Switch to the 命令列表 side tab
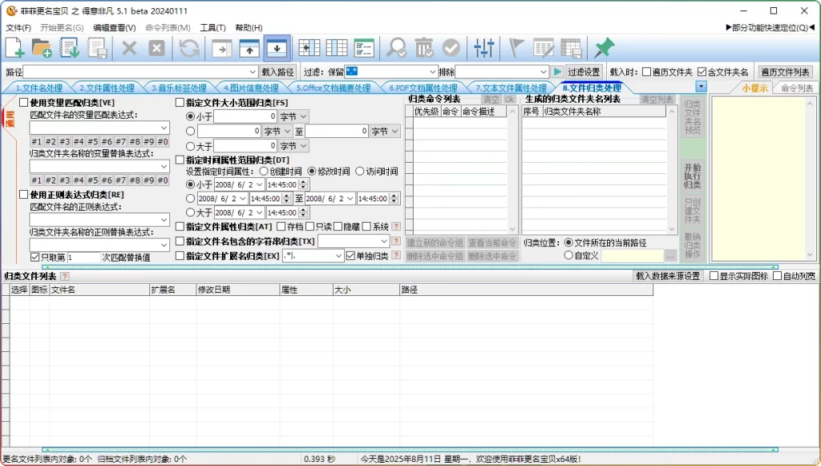This screenshot has width=821, height=466. tap(797, 88)
